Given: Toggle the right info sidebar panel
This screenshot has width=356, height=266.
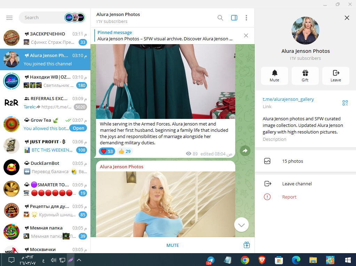Looking at the screenshot, I should tap(234, 18).
